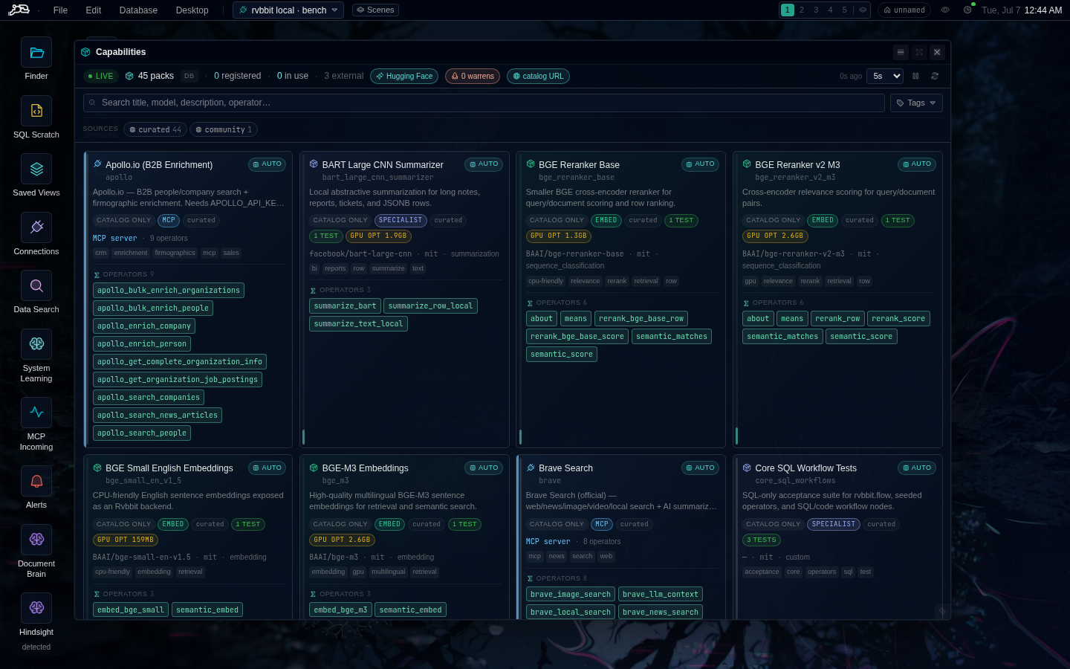This screenshot has height=669, width=1070.
Task: Click the 0 warrens button
Action: (473, 76)
